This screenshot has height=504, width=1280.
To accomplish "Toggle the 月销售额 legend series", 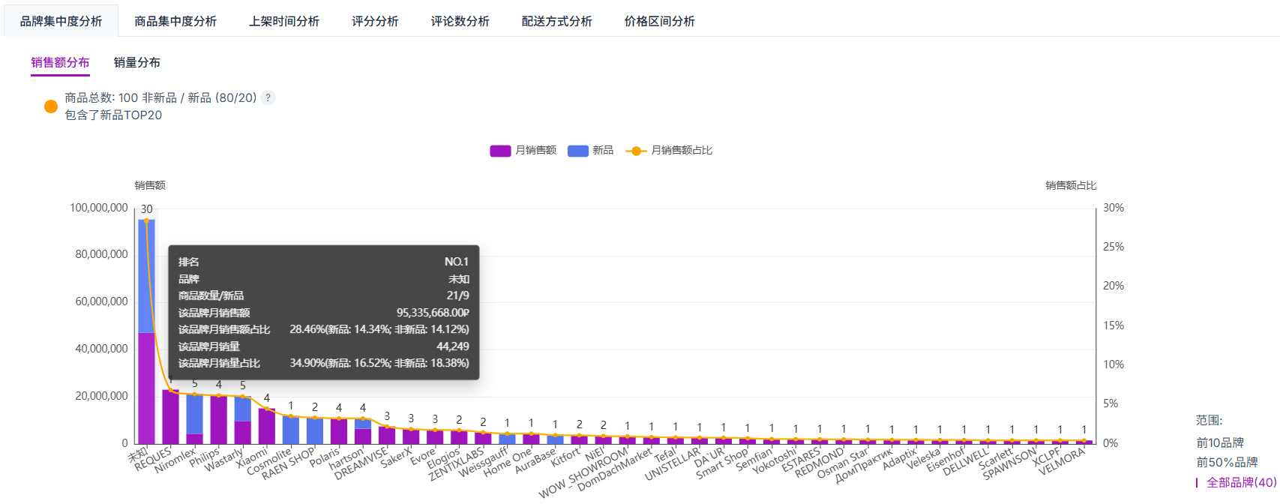I will click(523, 150).
